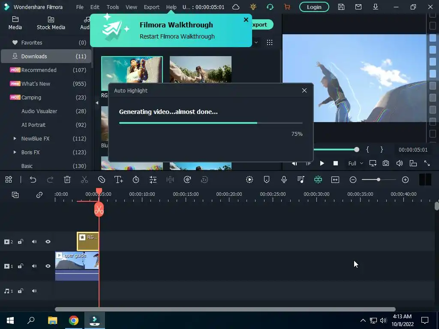The height and width of the screenshot is (329, 439).
Task: Close the Filmora Walkthrough popup
Action: (246, 20)
